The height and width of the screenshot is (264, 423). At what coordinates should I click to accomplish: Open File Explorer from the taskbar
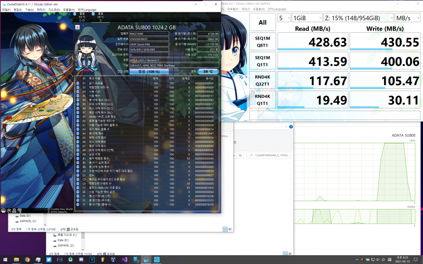click(x=17, y=260)
